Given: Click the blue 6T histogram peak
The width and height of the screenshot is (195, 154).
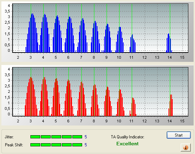Looking at the screenshot, I should pyautogui.click(x=70, y=34).
